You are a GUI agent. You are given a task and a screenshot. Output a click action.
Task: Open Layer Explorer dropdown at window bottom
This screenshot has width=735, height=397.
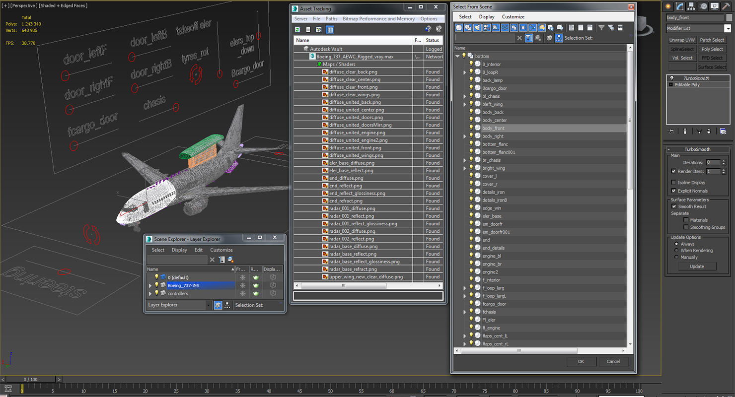209,305
